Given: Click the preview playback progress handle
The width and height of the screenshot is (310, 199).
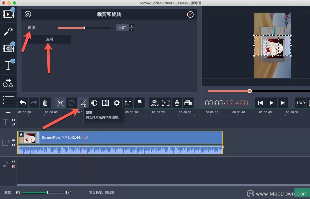Looking at the screenshot, I should coord(250,91).
